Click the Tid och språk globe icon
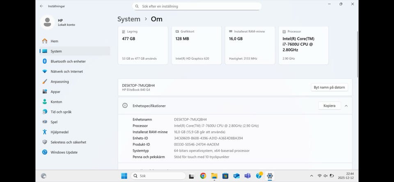Image resolution: width=394 pixels, height=182 pixels. [x=45, y=112]
